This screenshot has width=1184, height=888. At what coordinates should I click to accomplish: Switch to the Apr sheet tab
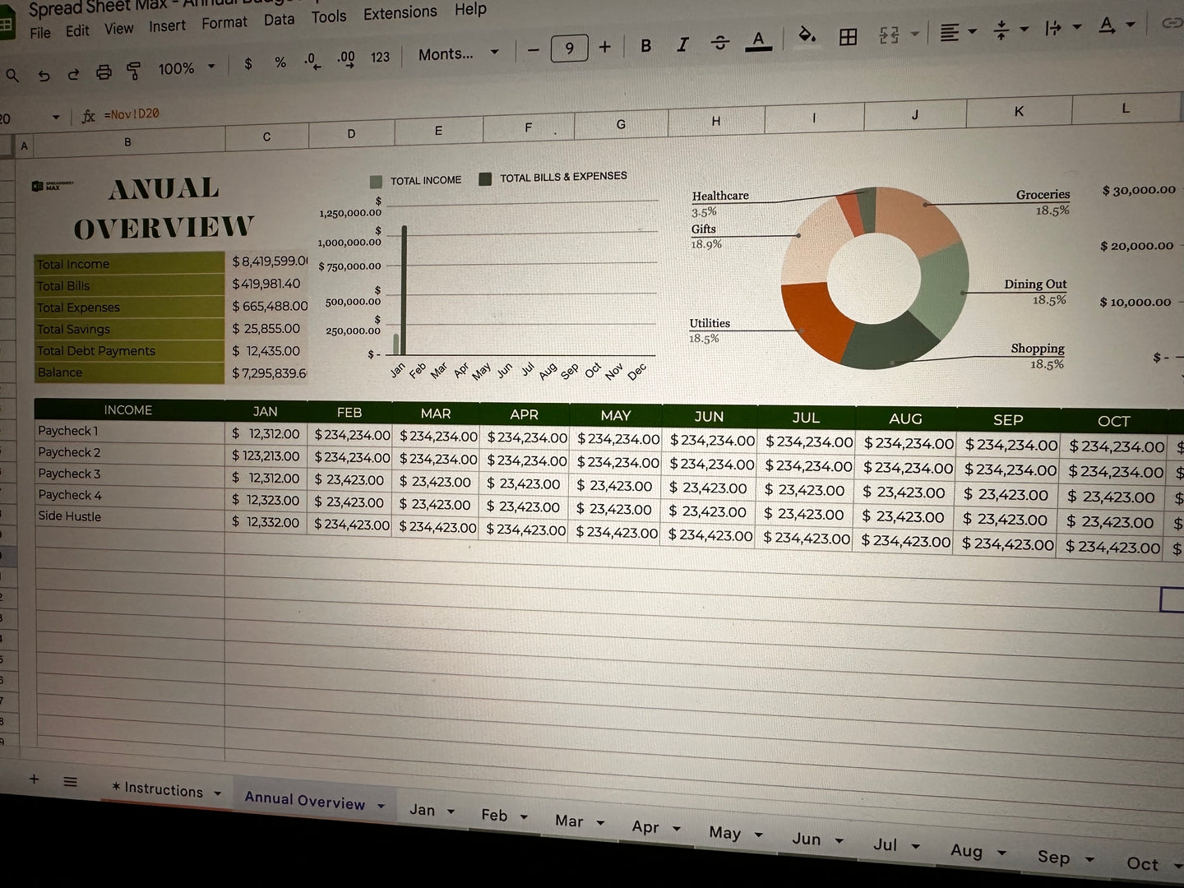(x=645, y=826)
